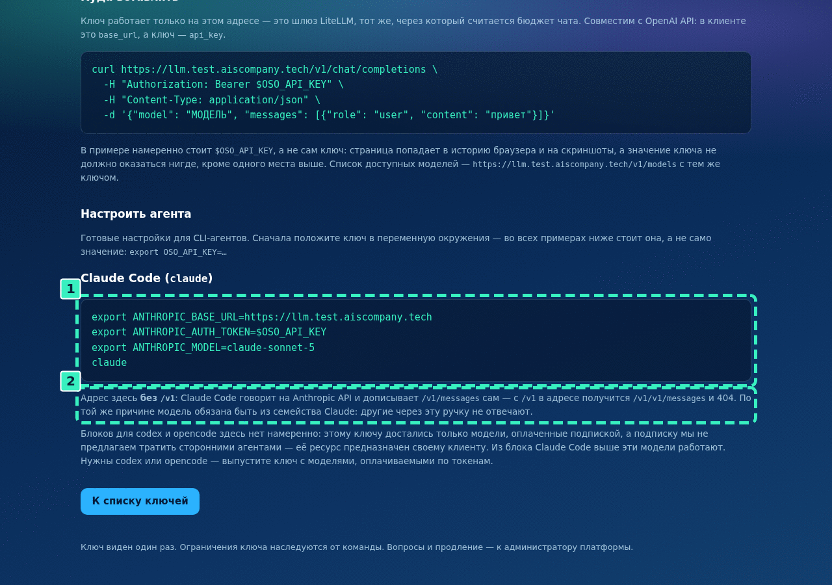
Task: Click the export ANTHROPIC_MODEL=claude-sonnet-5 line
Action: pos(203,348)
